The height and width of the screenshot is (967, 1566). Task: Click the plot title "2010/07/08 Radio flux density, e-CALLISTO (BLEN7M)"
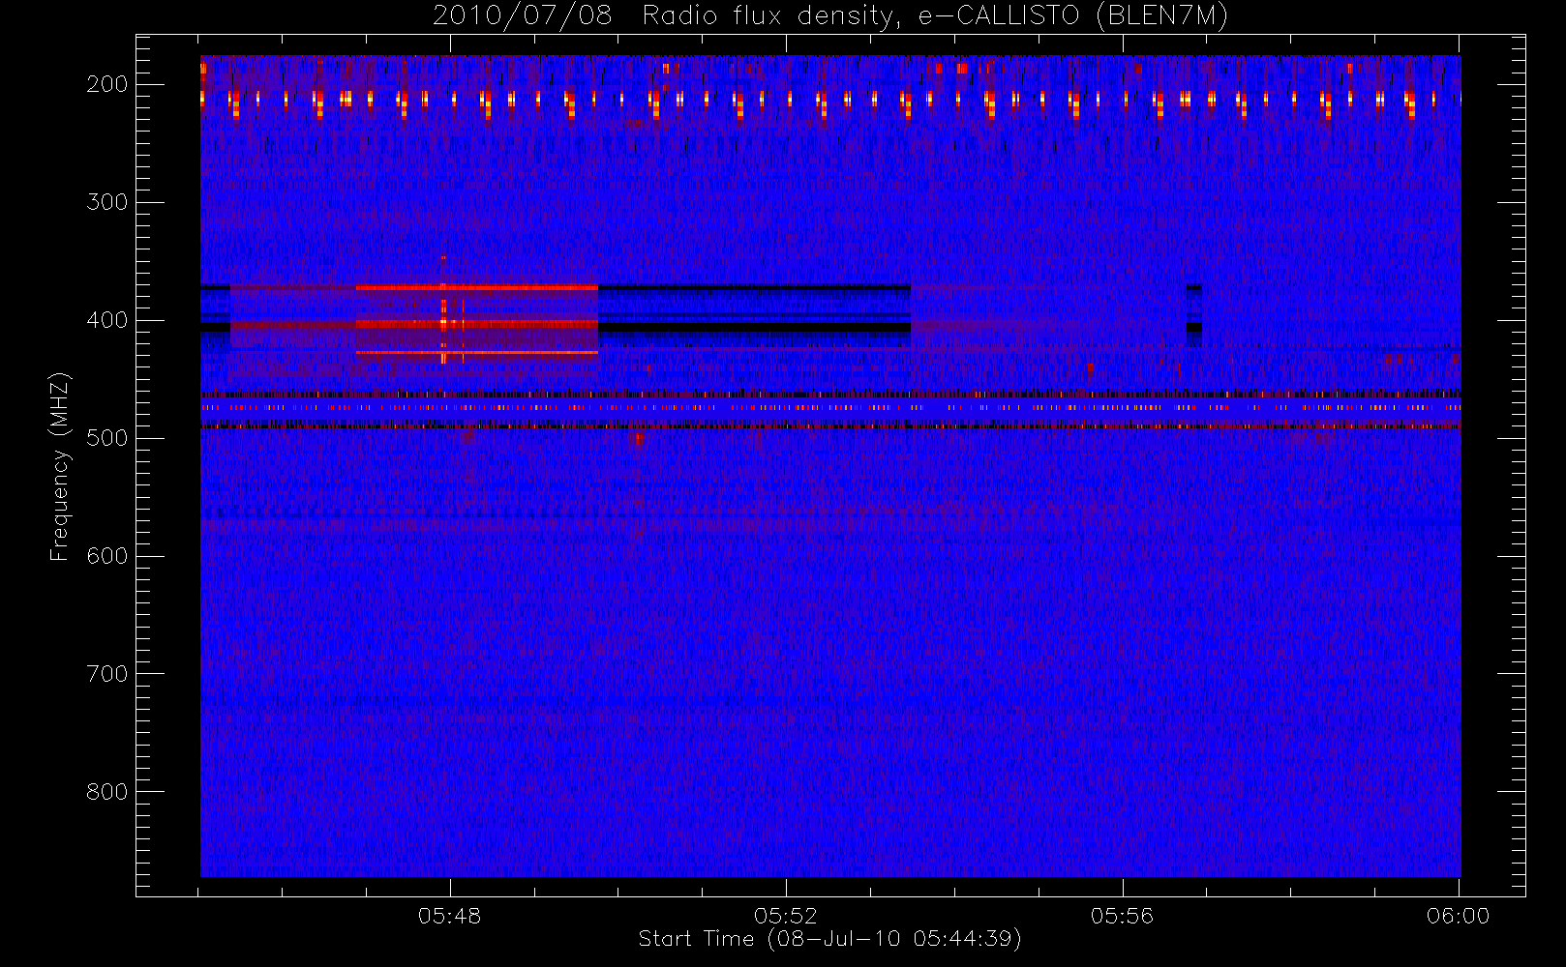(x=830, y=16)
